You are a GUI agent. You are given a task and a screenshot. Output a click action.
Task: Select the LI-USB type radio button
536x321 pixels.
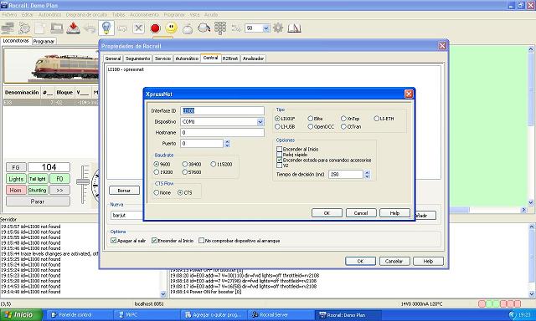tap(278, 126)
